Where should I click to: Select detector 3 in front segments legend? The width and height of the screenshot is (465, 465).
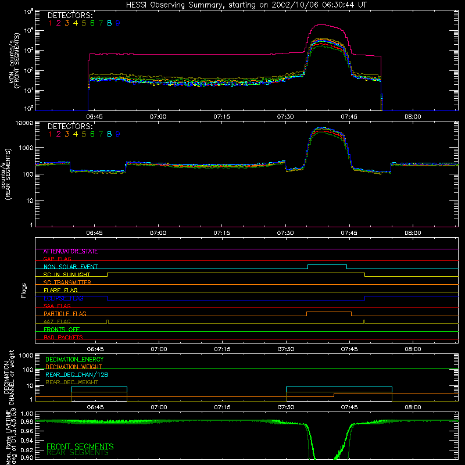[67, 23]
